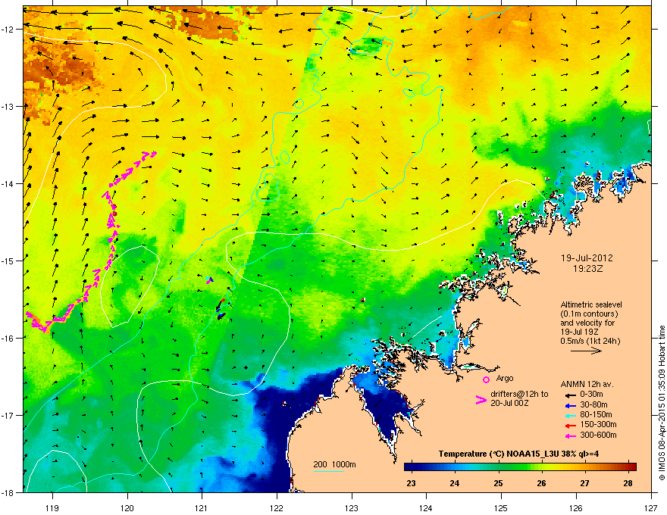667x515 pixels.
Task: Click the 0.5m/s velocity scale arrow
Action: [x=586, y=351]
